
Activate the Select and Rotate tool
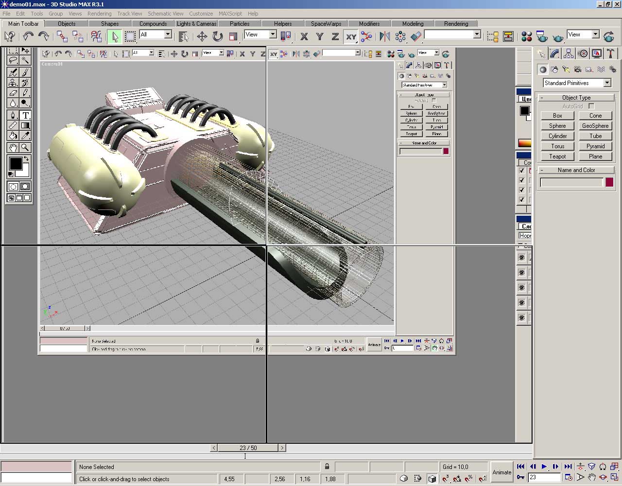218,36
